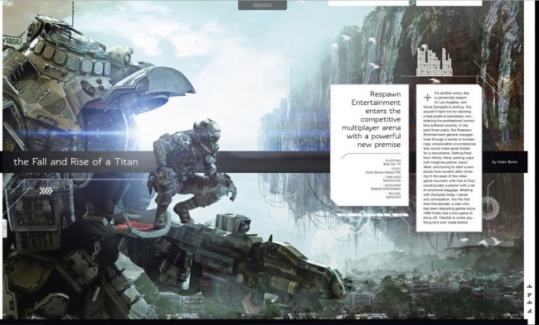Click the "STYLE" label in the info box
Image resolution: width=539 pixels, height=325 pixels.
[x=396, y=169]
